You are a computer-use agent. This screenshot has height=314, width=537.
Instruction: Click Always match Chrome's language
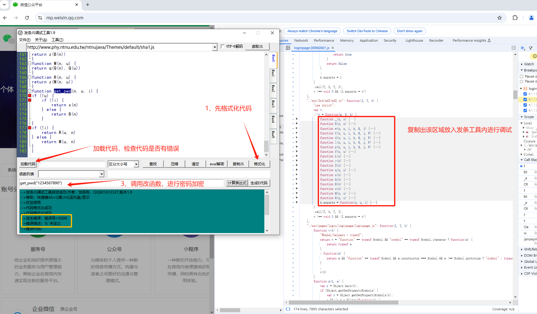pyautogui.click(x=312, y=31)
